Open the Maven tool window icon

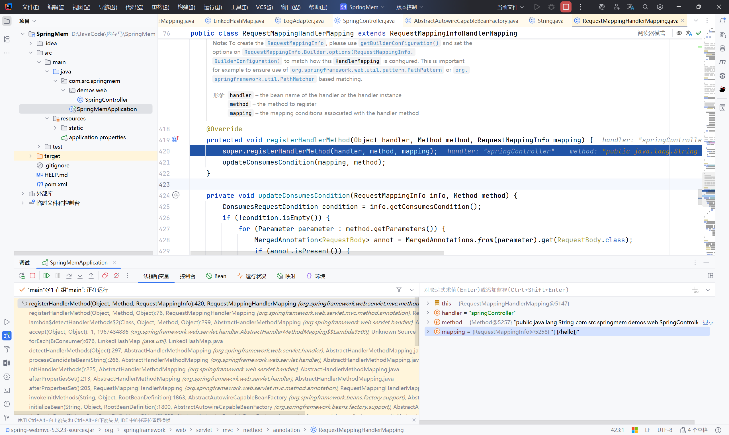point(722,62)
